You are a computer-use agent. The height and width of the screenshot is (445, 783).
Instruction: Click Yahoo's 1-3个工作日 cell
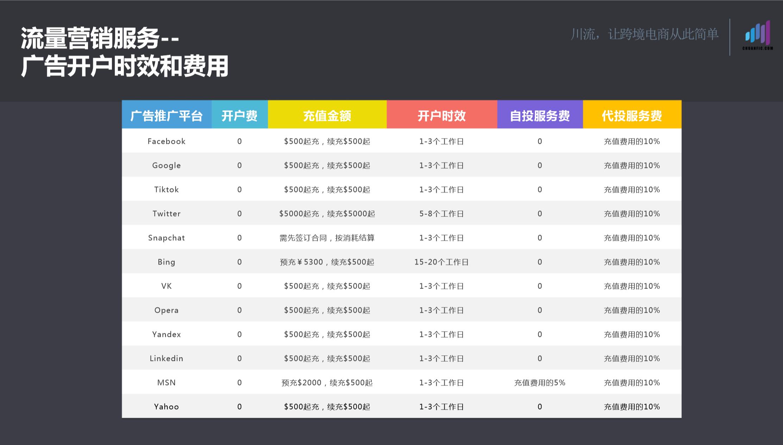click(442, 407)
